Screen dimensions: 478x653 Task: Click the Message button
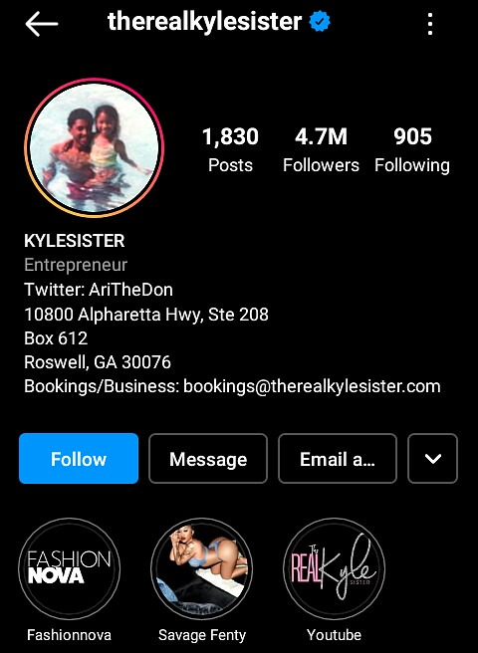point(208,458)
